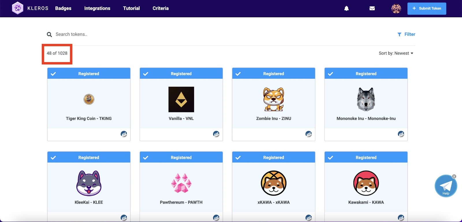Screen dimensions: 462x222
Task: Open the Telegram Help bubble
Action: pos(446,186)
